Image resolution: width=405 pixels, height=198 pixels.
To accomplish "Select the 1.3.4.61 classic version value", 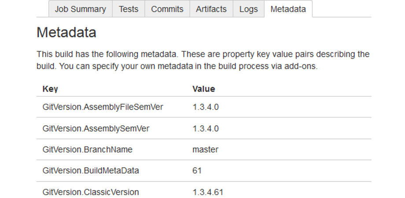I will (208, 192).
